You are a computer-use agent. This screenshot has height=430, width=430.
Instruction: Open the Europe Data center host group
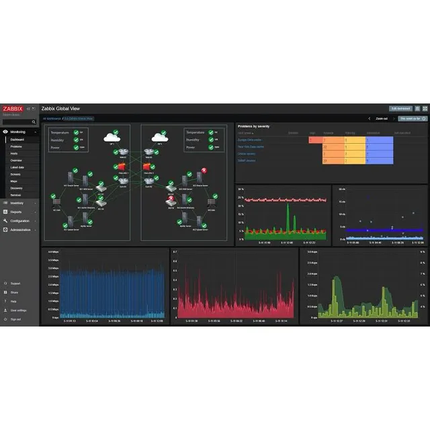coord(249,140)
